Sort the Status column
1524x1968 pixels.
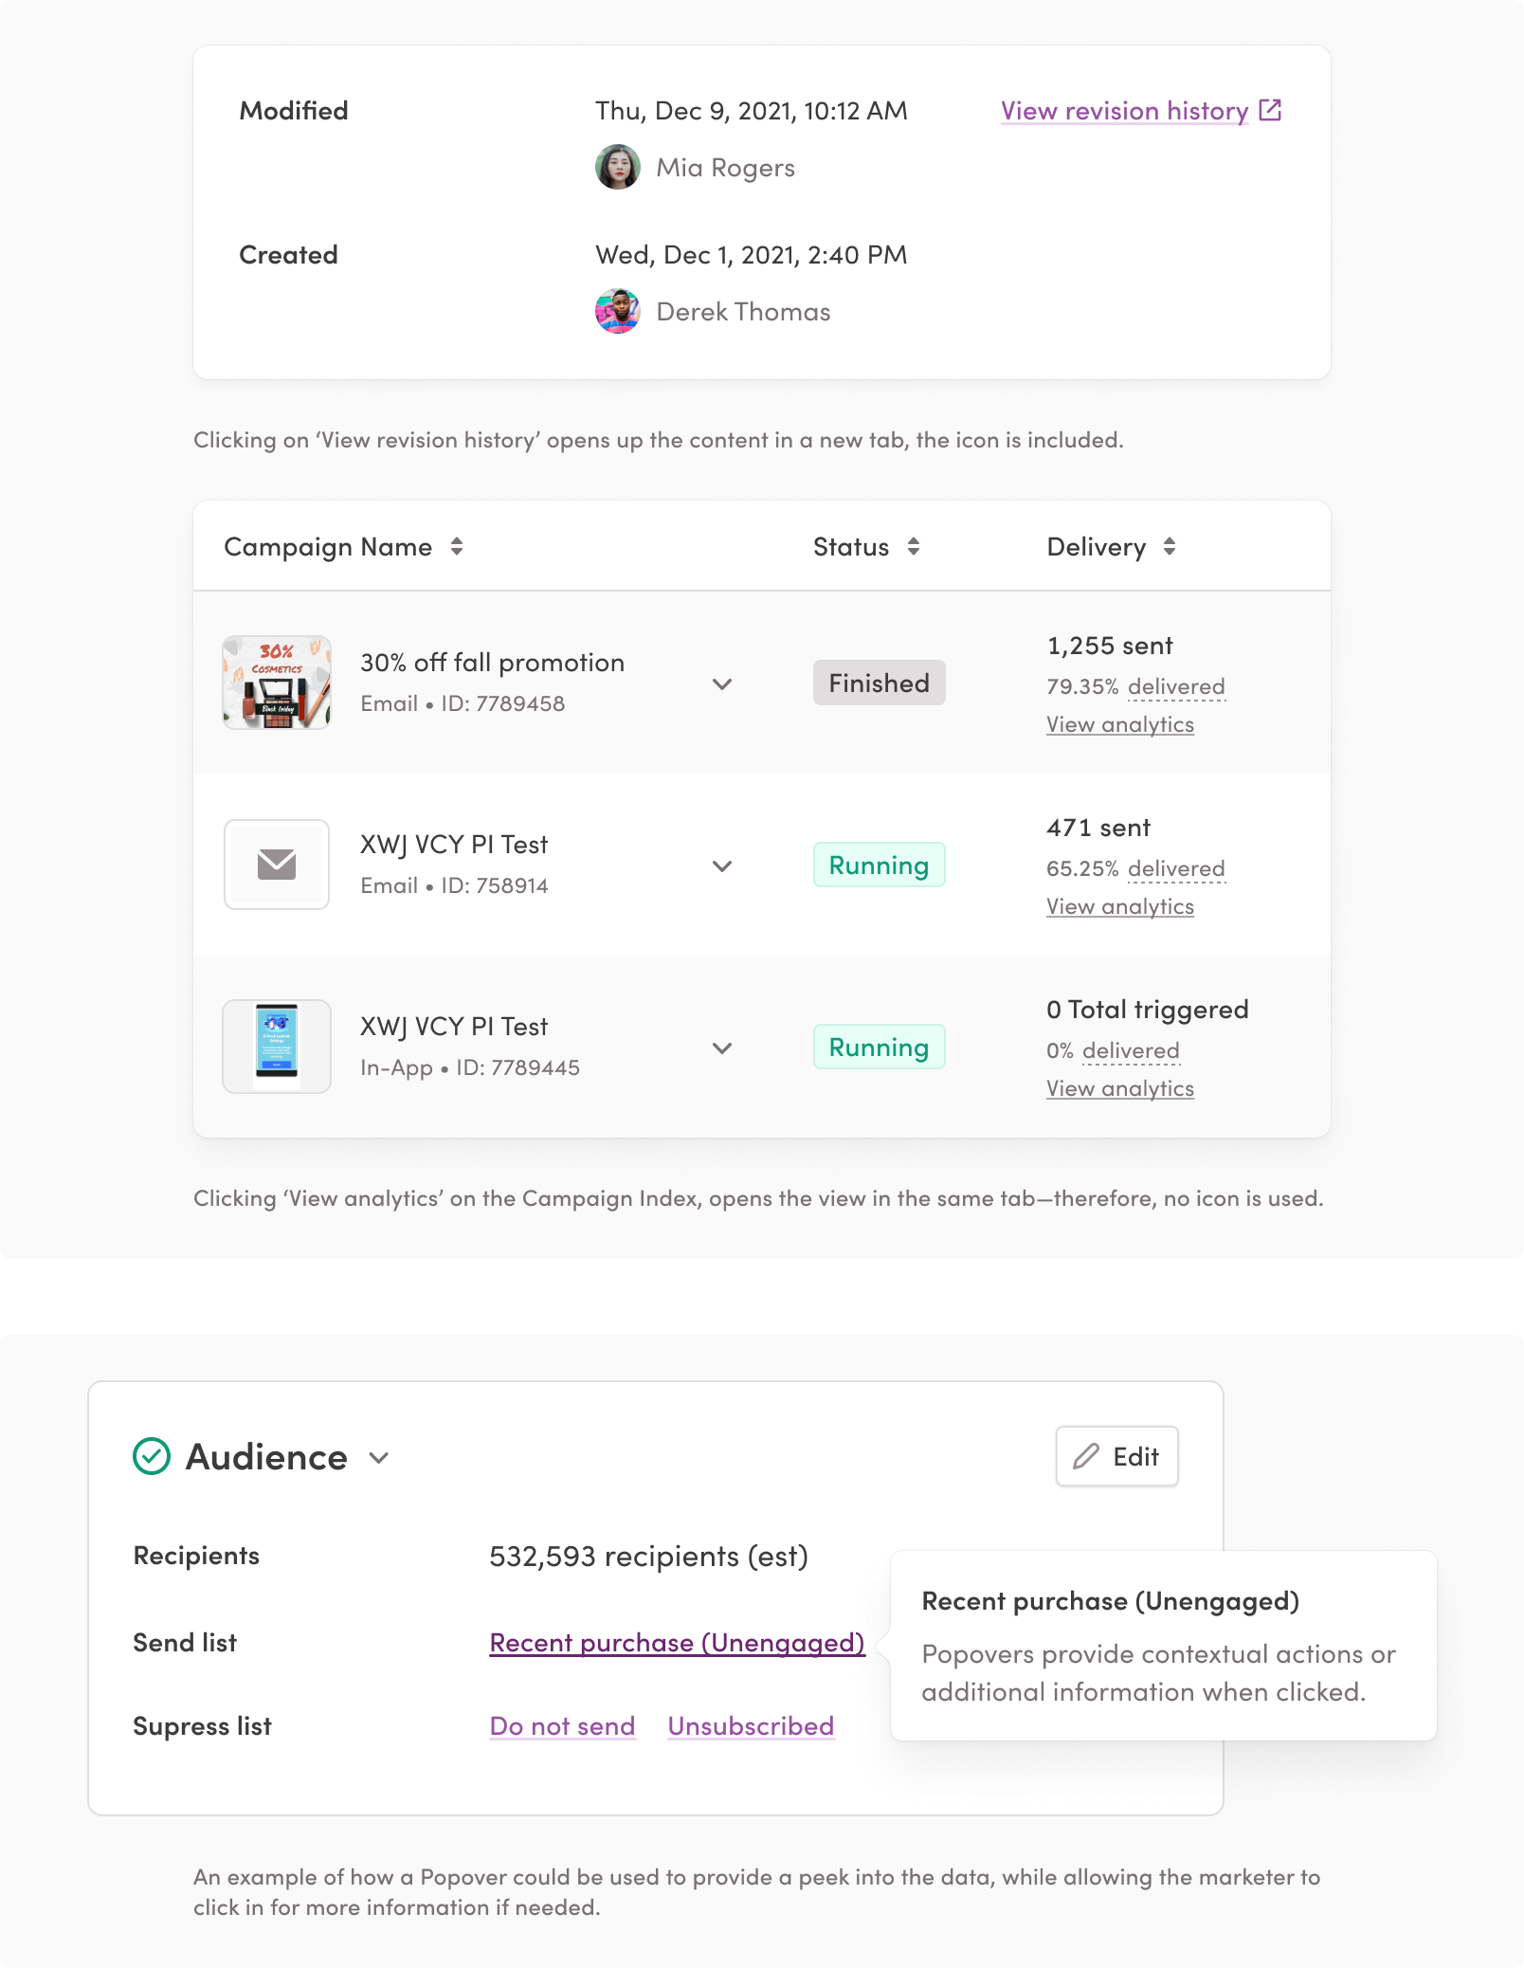[x=914, y=547]
